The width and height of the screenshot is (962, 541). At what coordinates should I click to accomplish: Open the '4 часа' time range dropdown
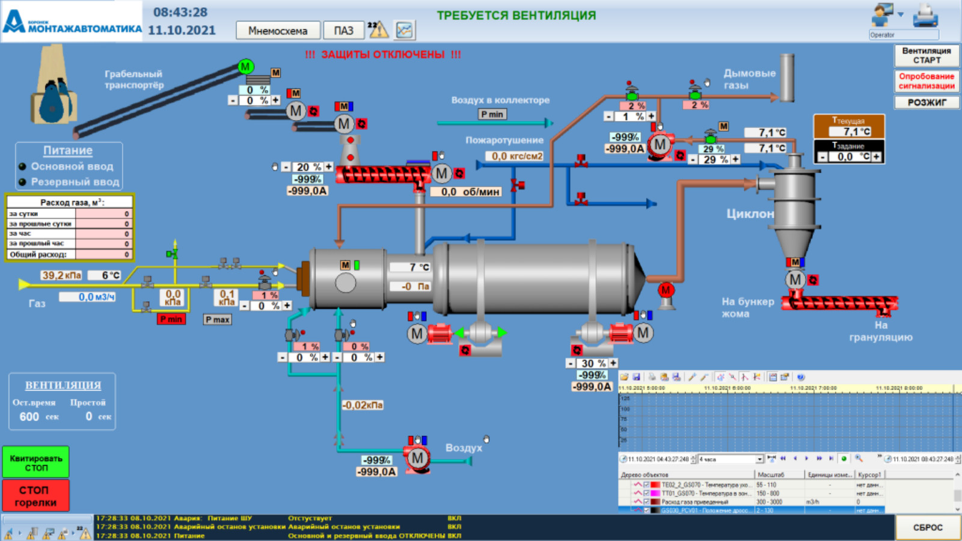pos(759,459)
